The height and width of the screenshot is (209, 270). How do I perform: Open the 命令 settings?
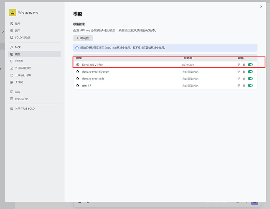[x=35, y=92]
